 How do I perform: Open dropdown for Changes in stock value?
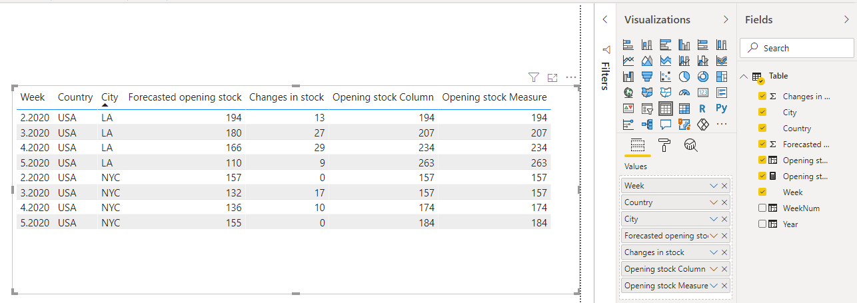pos(714,252)
